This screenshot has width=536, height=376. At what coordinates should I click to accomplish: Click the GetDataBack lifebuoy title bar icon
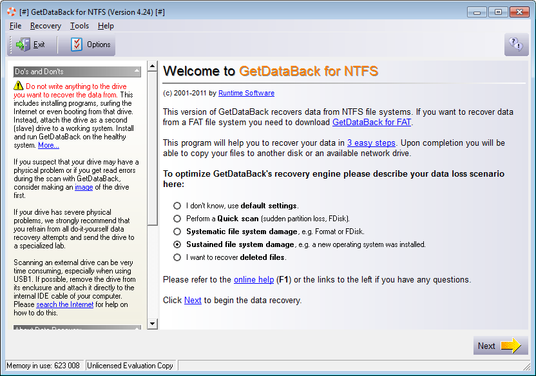(12, 12)
